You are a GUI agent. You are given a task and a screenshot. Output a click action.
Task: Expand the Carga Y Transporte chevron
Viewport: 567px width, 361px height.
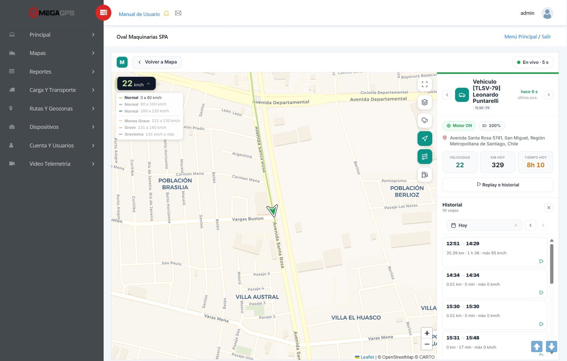(x=93, y=90)
